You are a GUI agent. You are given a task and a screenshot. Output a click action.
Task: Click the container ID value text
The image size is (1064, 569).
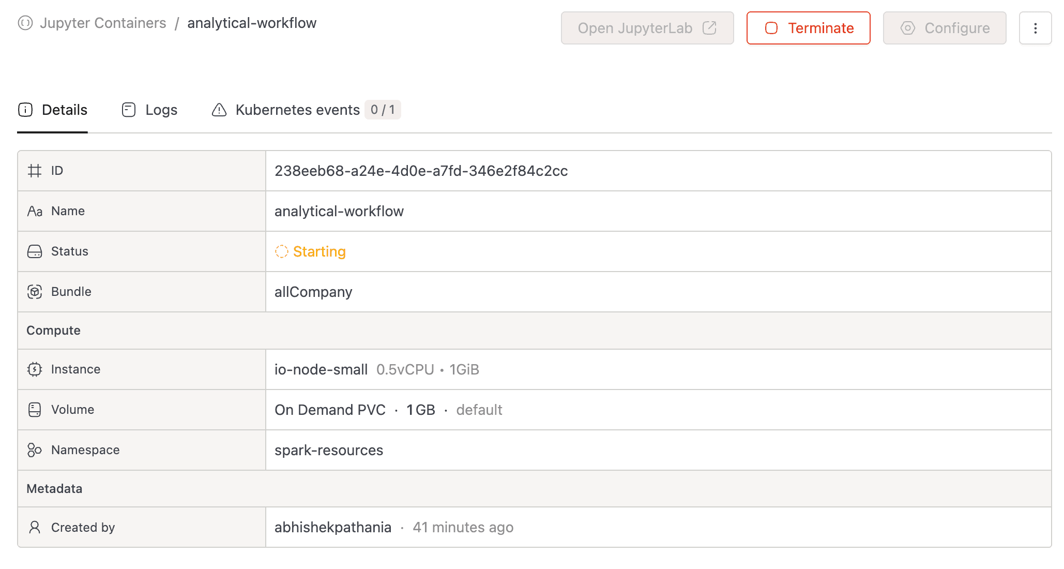[x=421, y=171]
